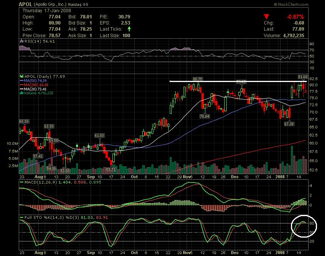Click the 80.75 price peak label
This screenshot has width=325, height=256.
point(198,79)
